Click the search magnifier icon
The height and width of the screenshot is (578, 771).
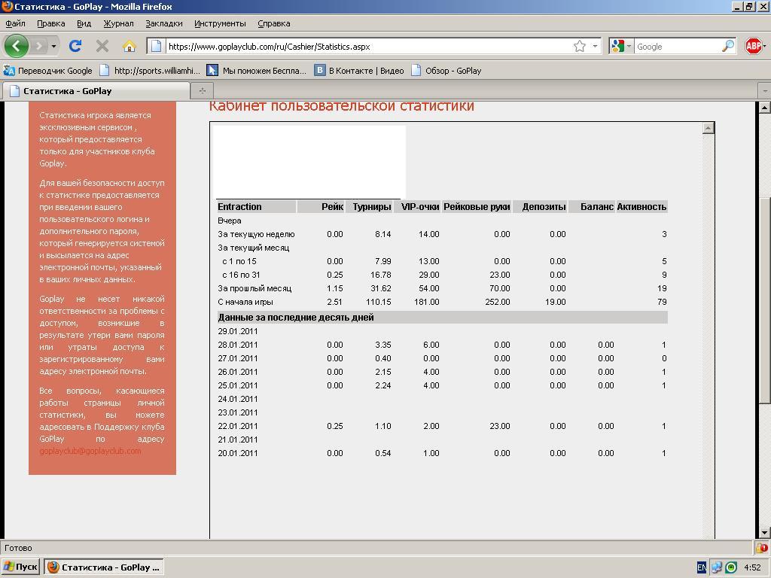pyautogui.click(x=727, y=46)
